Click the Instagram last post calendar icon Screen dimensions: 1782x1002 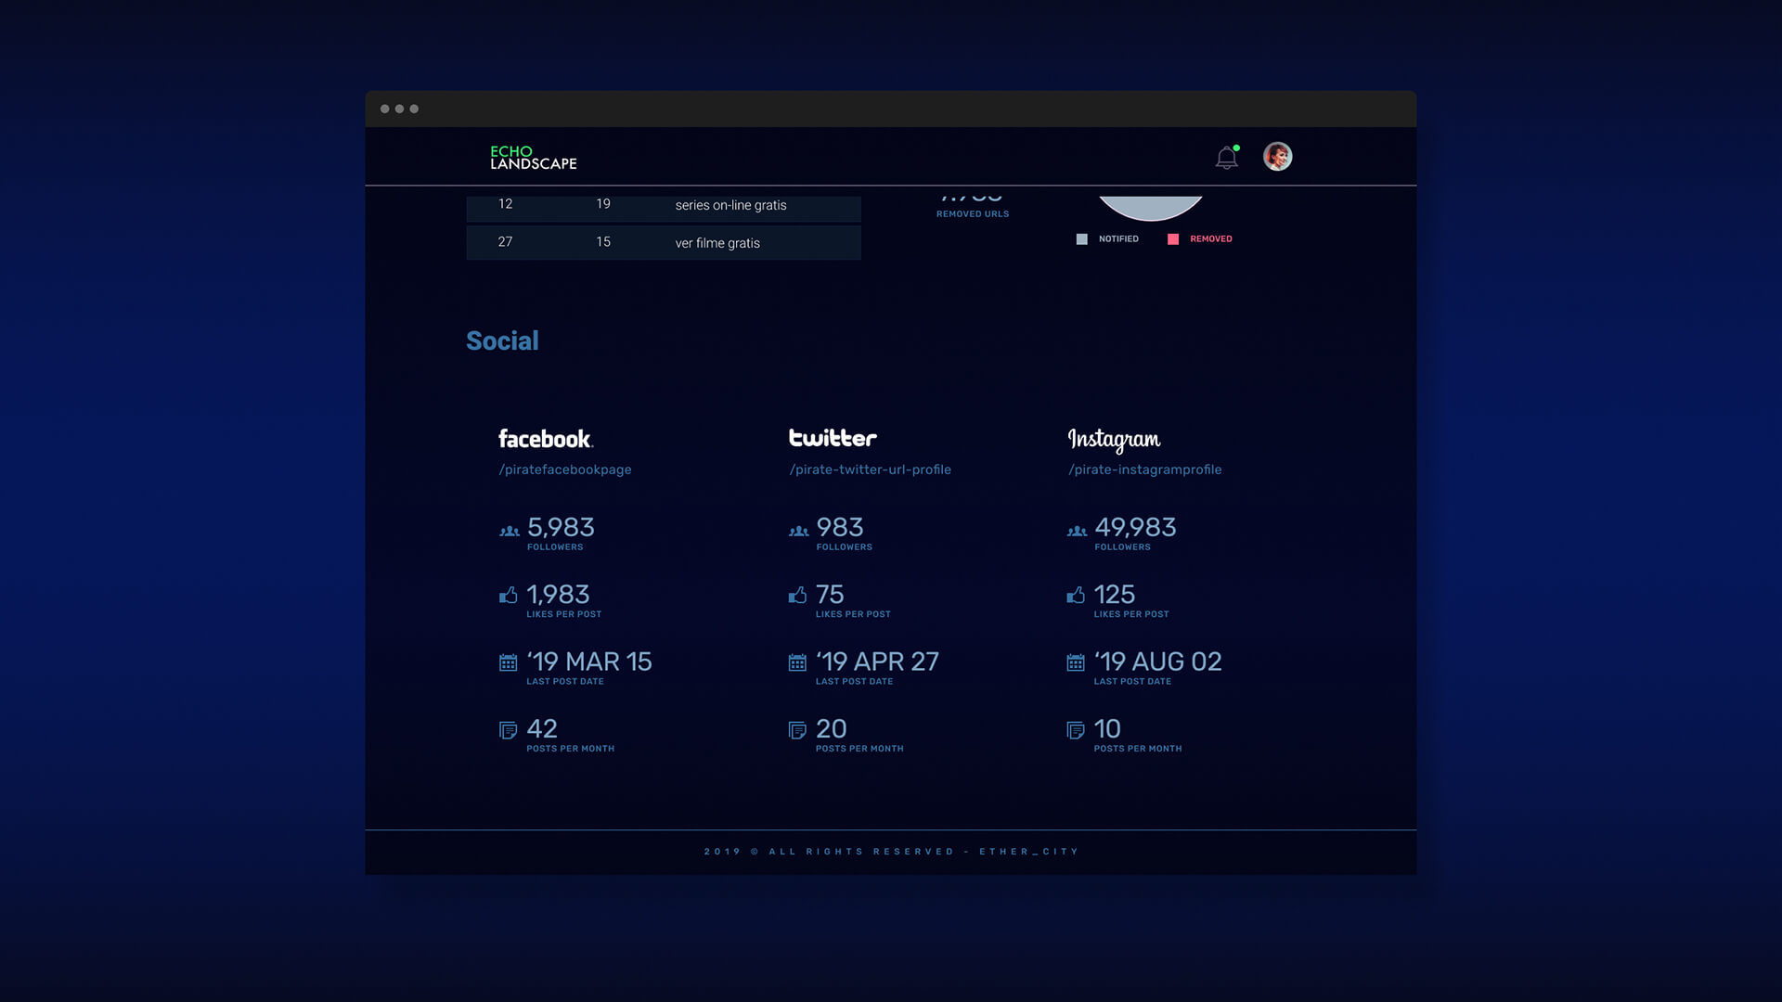coord(1076,662)
